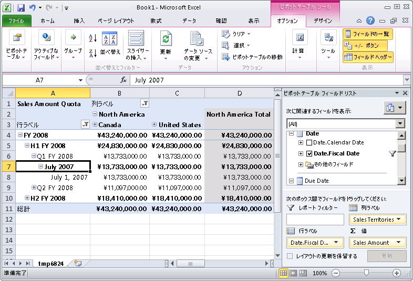
Task: Switch to the Data ribbon tab
Action: coord(189,21)
